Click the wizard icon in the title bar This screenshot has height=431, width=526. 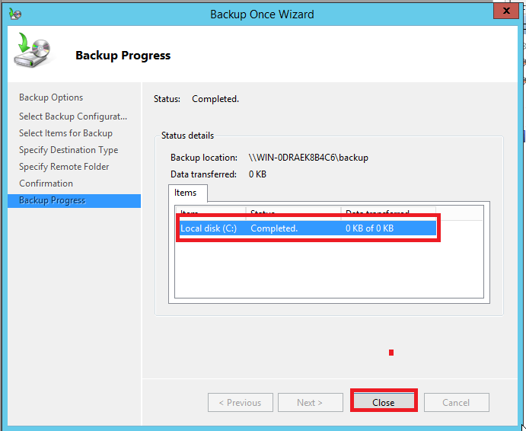(x=15, y=14)
